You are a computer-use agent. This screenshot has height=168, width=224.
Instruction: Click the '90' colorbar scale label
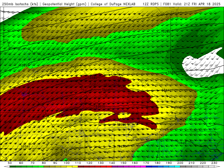click(55, 163)
